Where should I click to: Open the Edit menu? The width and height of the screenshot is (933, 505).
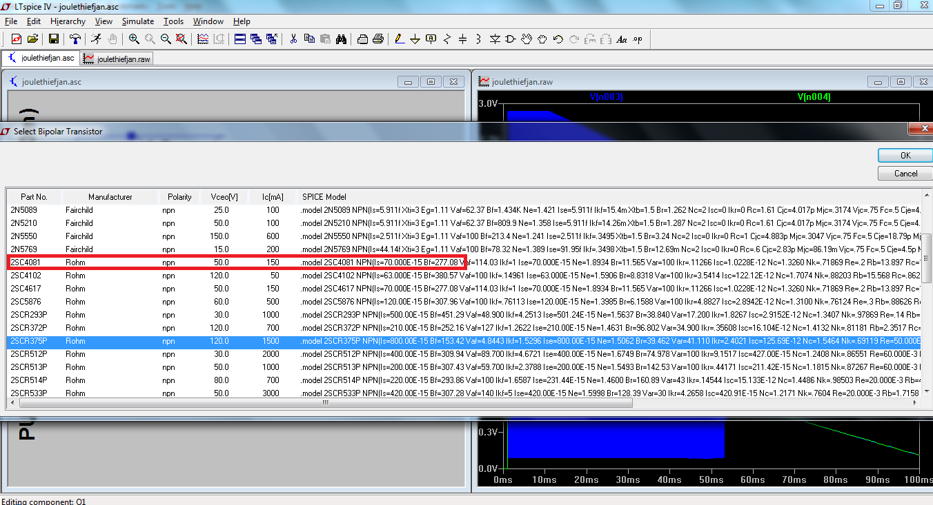tap(34, 21)
